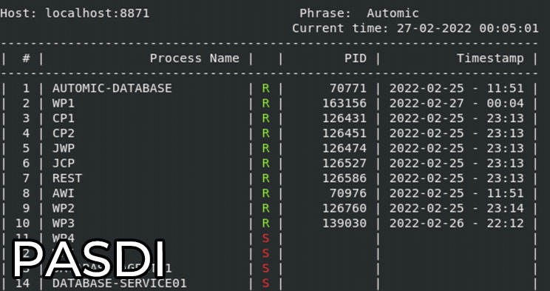
Task: Click the red S status for DATABASE-SERVICE01
Action: coord(266,284)
